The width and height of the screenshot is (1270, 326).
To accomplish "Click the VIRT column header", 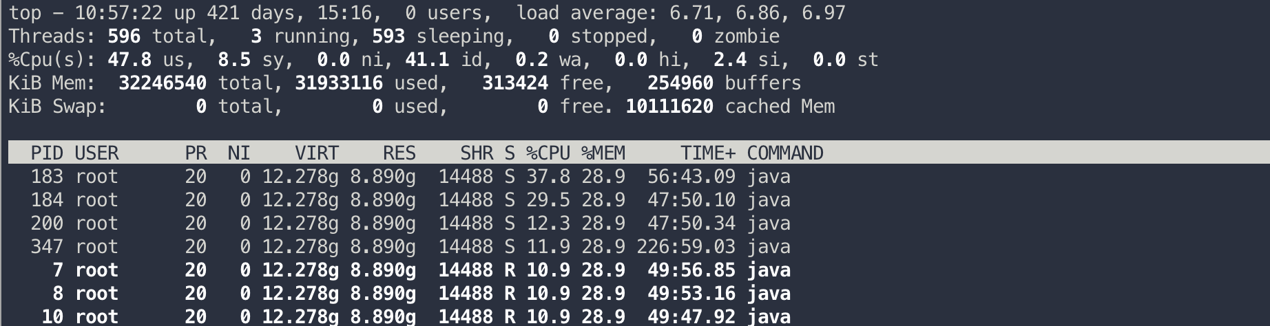I will 317,153.
